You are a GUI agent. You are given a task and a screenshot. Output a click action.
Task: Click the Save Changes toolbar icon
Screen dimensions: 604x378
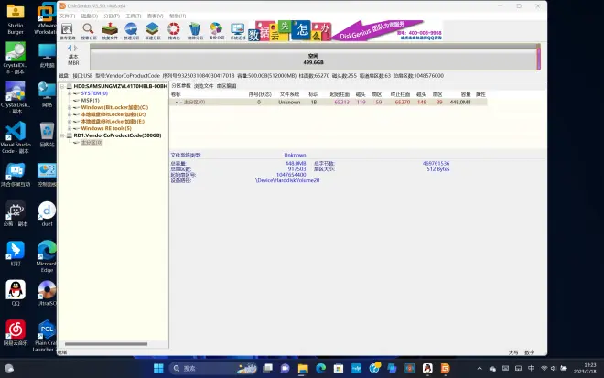(x=68, y=31)
